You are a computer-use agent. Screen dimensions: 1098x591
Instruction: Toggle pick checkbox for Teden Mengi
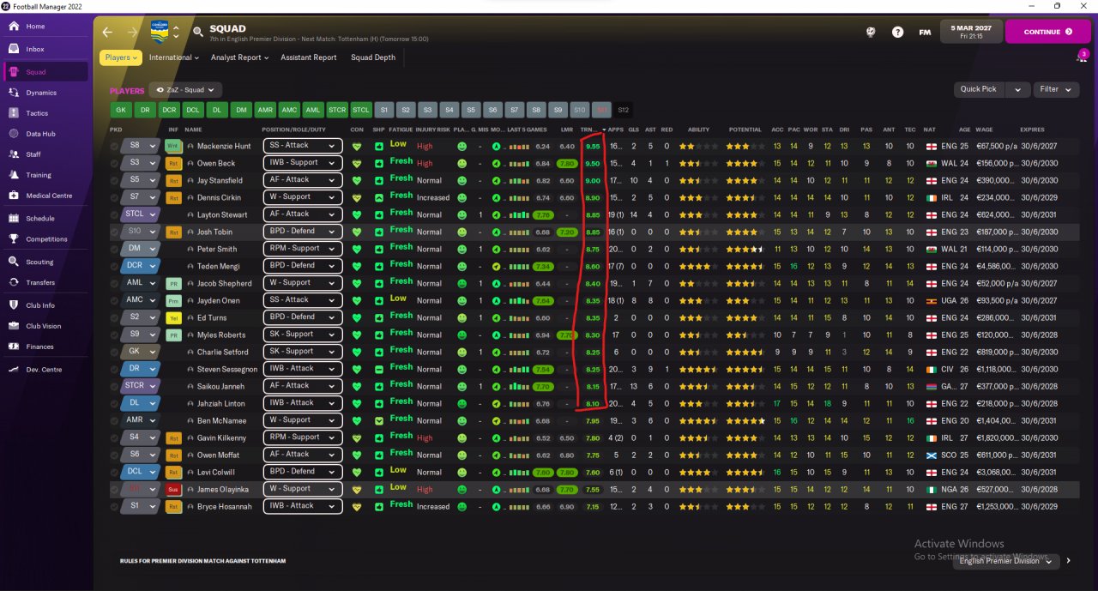tap(114, 266)
